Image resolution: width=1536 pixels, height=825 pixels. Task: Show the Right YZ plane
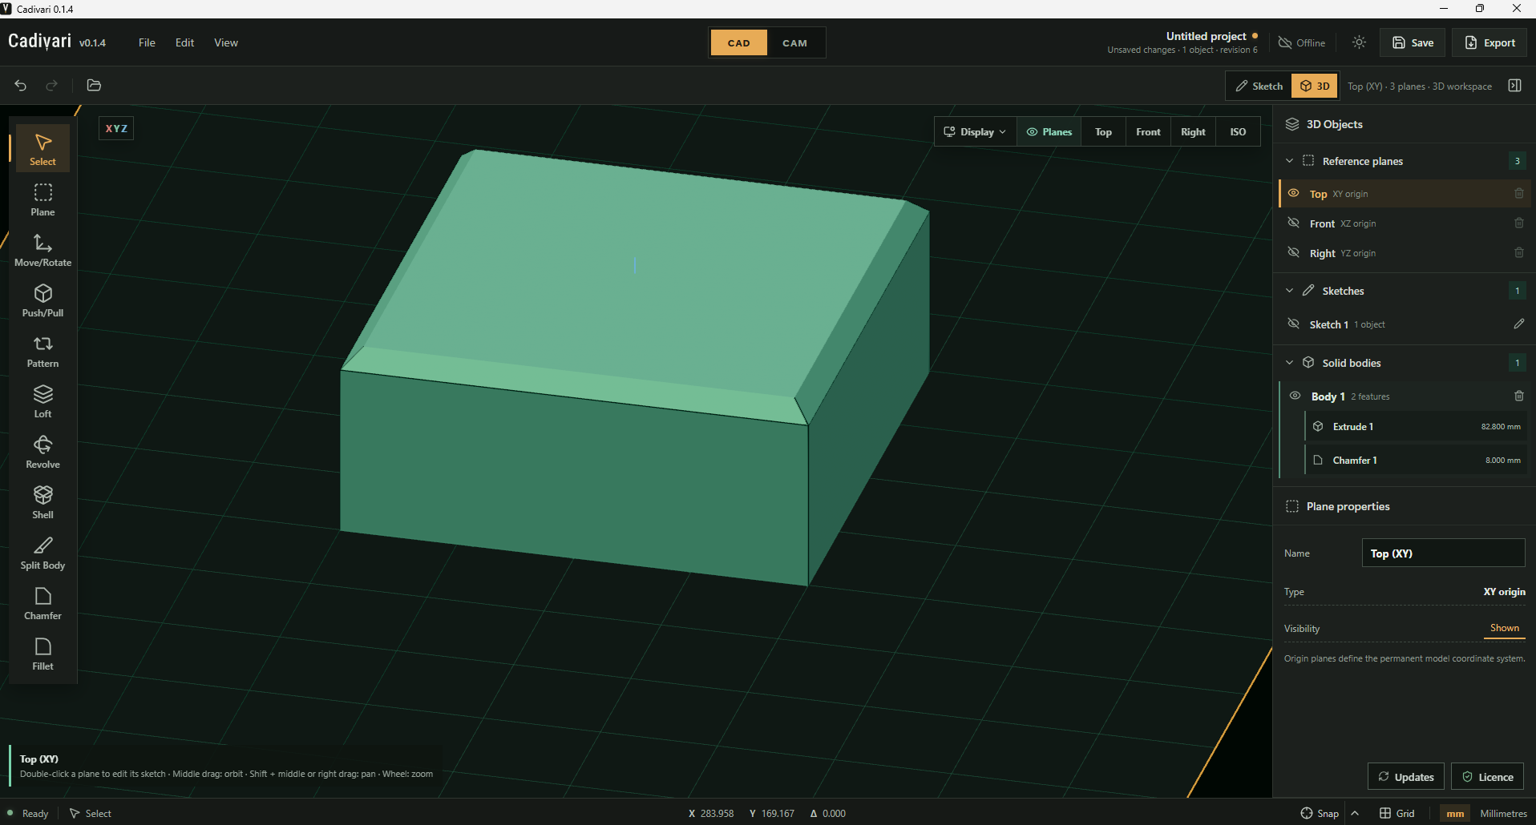tap(1293, 253)
